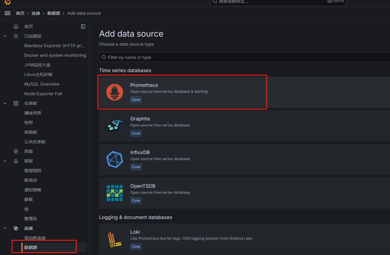Select the Prometheus data source card
The height and width of the screenshot is (255, 390).
pos(244,92)
